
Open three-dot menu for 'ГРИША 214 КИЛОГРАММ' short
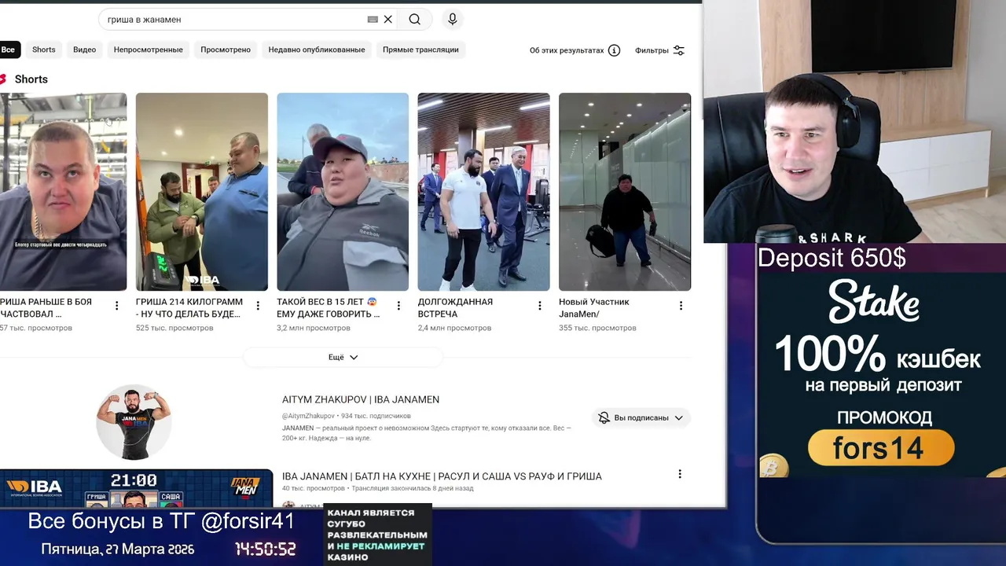[x=258, y=306]
